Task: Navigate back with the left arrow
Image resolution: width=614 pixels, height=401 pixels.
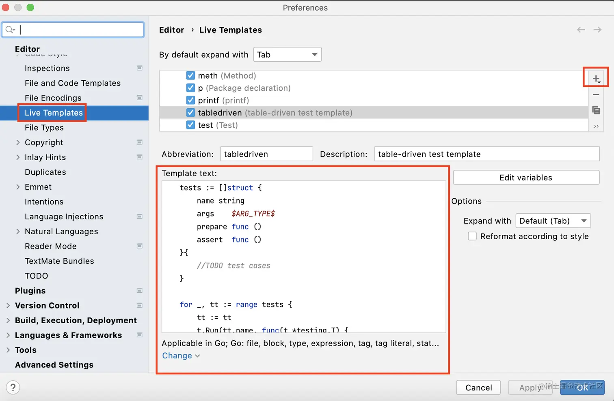Action: pyautogui.click(x=581, y=30)
